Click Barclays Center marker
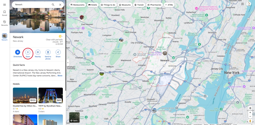255x125 pixels. click(x=244, y=87)
